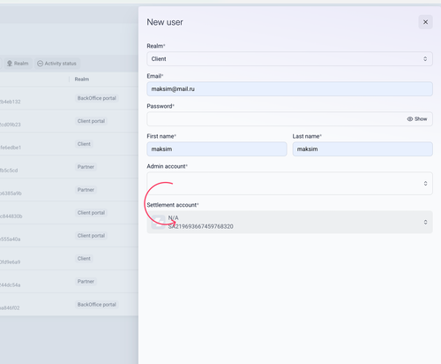The width and height of the screenshot is (441, 364).
Task: Click the Realm filter chip
Action: (18, 64)
